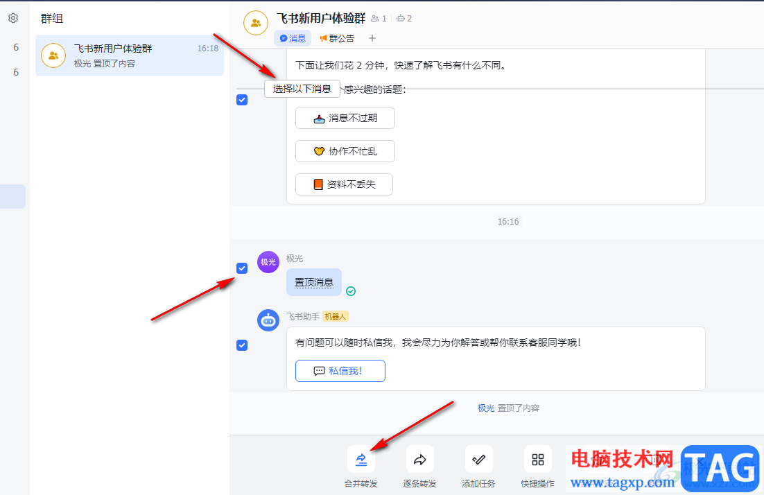764x495 pixels.
Task: Click 选择以下消息 select below messages
Action: (302, 89)
